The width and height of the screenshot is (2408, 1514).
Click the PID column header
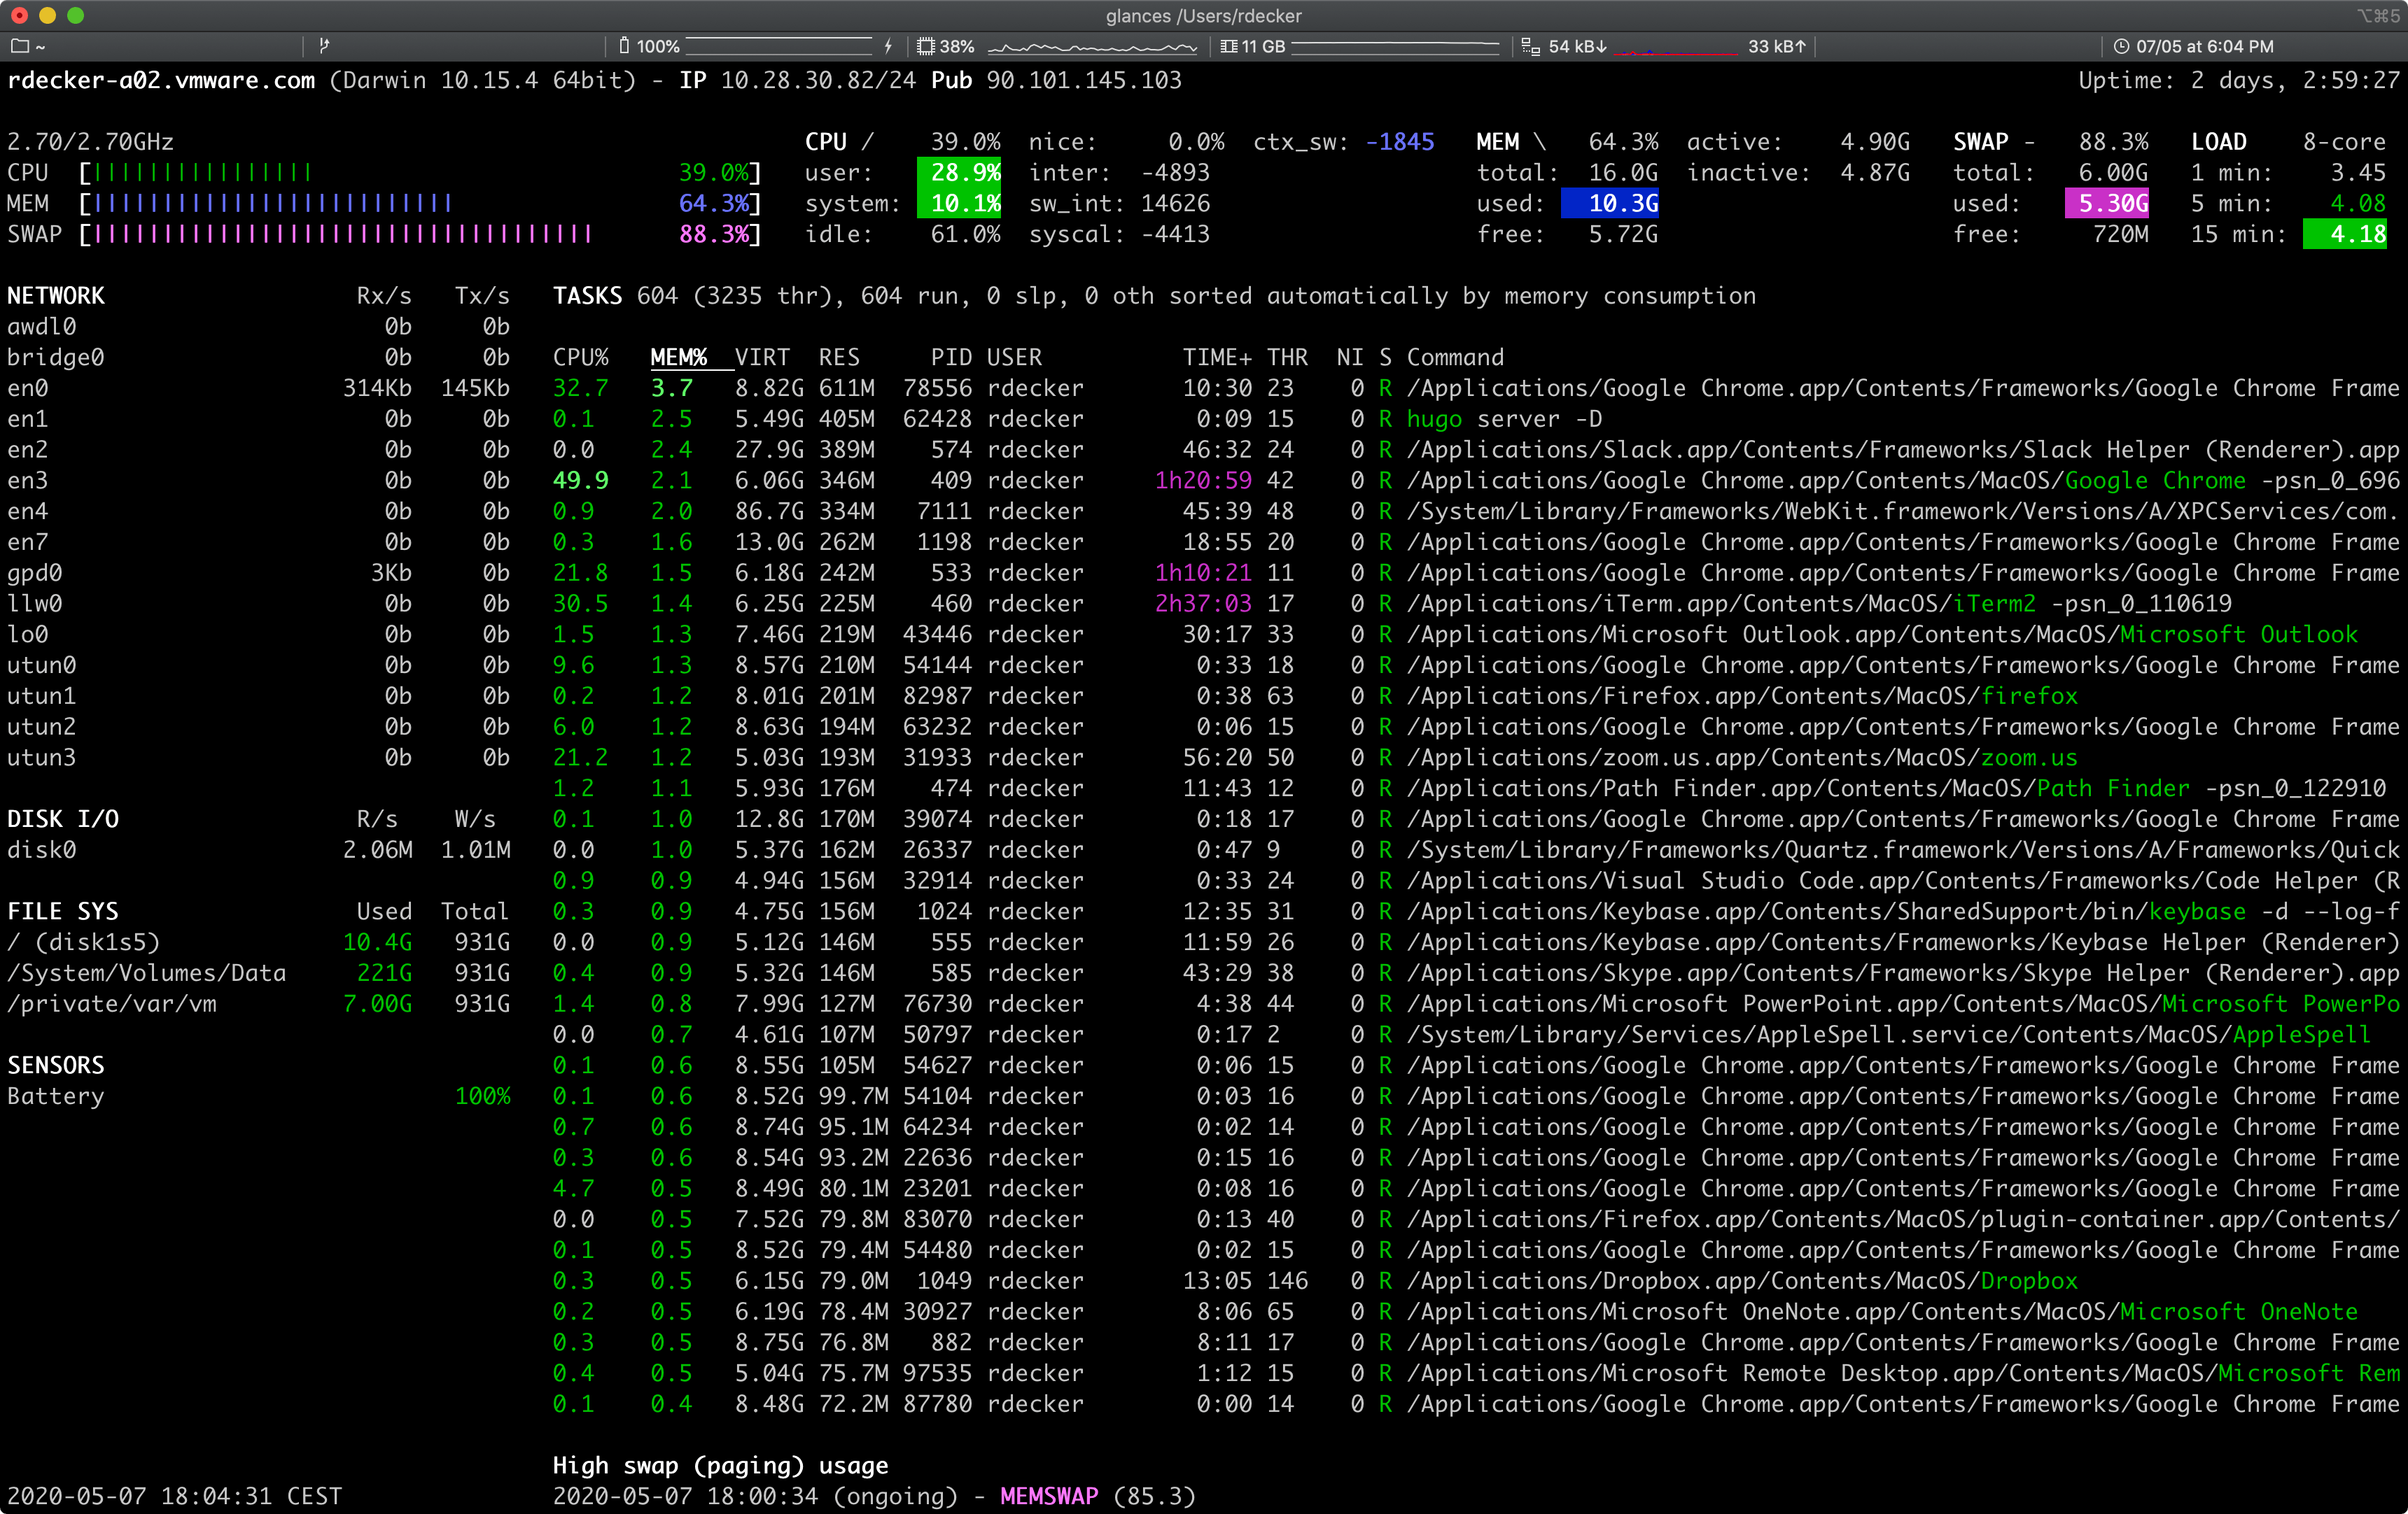tap(951, 358)
